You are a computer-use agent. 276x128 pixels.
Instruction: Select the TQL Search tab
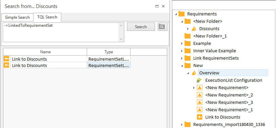(47, 17)
